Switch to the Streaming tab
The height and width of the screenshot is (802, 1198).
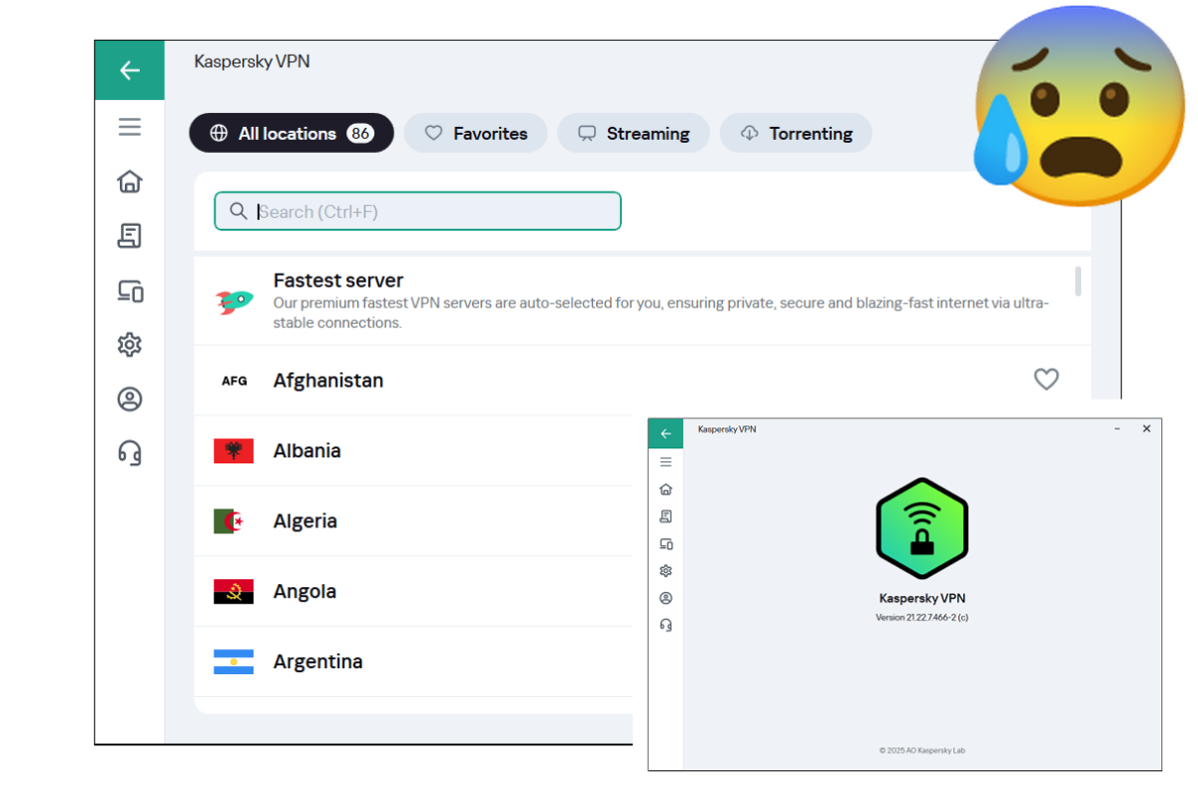coord(634,133)
